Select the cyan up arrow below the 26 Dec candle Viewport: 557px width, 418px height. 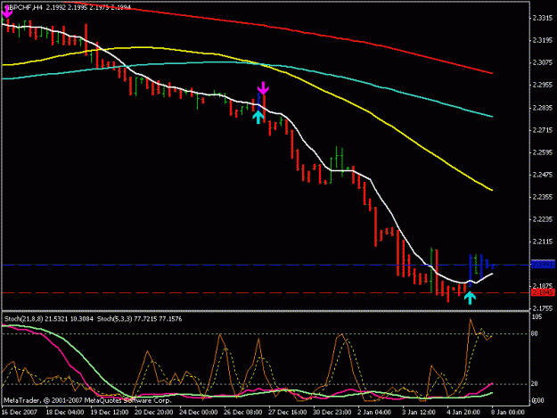point(258,117)
